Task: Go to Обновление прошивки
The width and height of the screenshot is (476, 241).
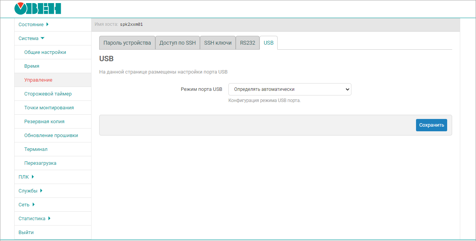Action: tap(51, 136)
